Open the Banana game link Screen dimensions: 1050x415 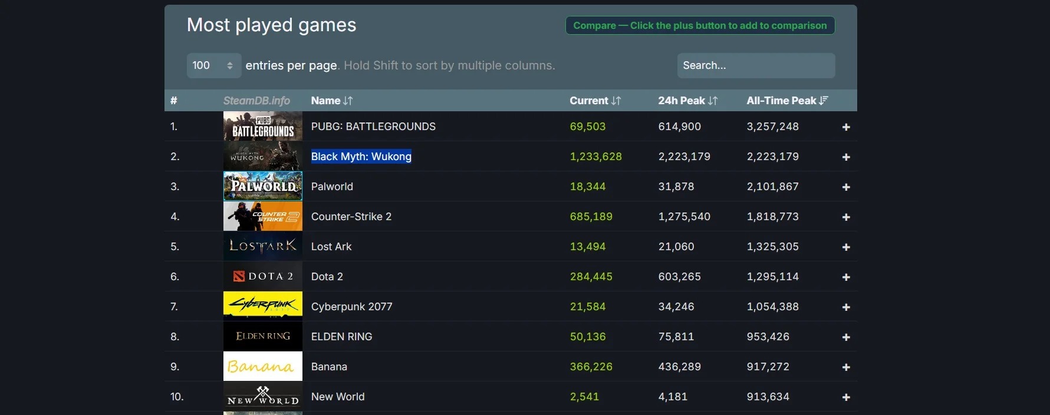click(329, 367)
